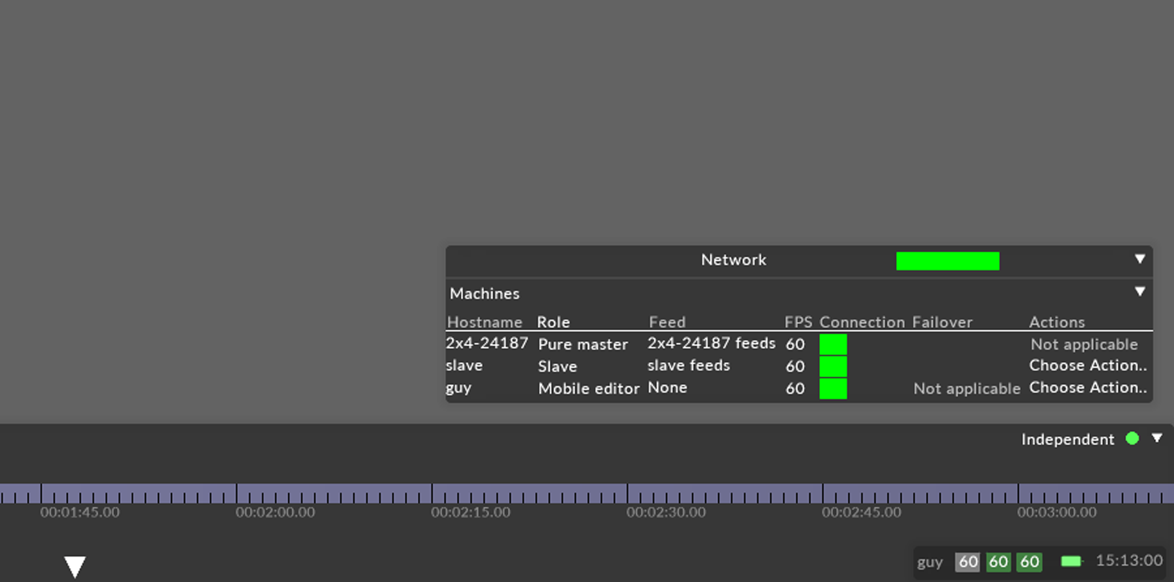Click the Failover column header
The height and width of the screenshot is (582, 1174).
[x=942, y=322]
